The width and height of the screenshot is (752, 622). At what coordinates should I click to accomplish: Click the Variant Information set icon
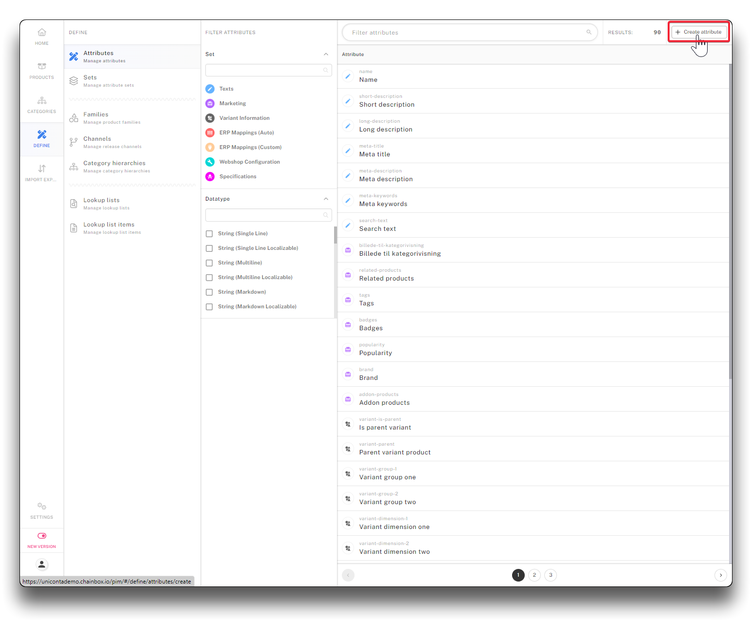pos(210,118)
